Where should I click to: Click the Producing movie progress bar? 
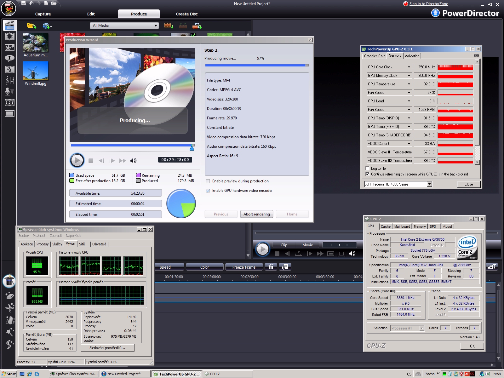click(x=257, y=65)
